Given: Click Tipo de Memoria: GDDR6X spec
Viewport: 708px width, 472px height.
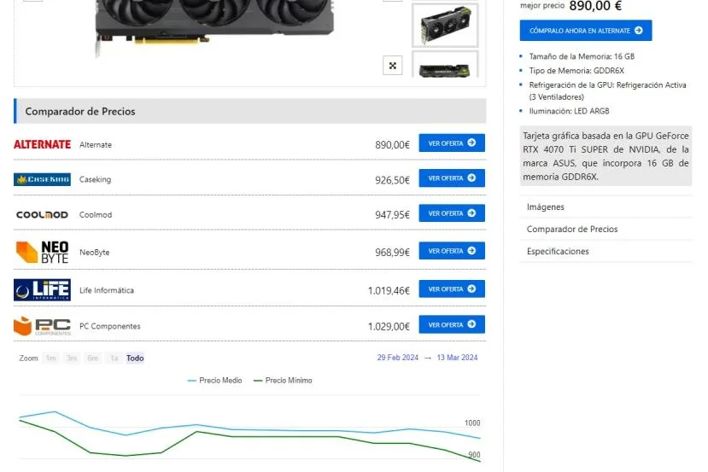Looking at the screenshot, I should (576, 70).
